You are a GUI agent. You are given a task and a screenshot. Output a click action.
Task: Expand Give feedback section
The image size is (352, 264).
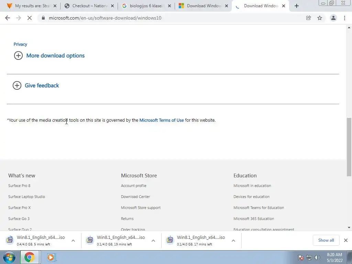[36, 85]
